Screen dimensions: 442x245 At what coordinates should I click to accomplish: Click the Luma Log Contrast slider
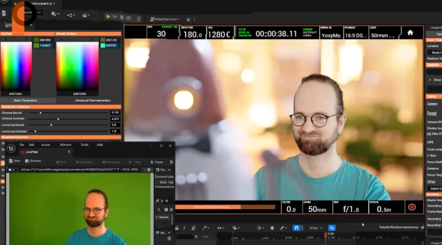[69, 131]
